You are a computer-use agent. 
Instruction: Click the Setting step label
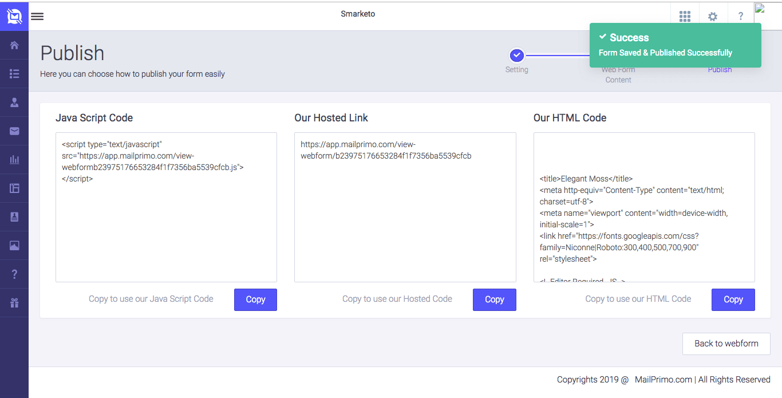click(x=516, y=70)
